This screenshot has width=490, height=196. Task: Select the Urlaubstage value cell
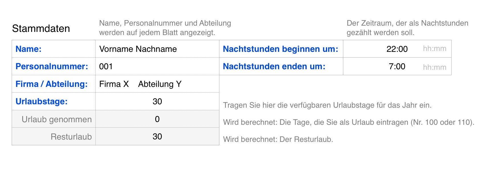coord(157,101)
